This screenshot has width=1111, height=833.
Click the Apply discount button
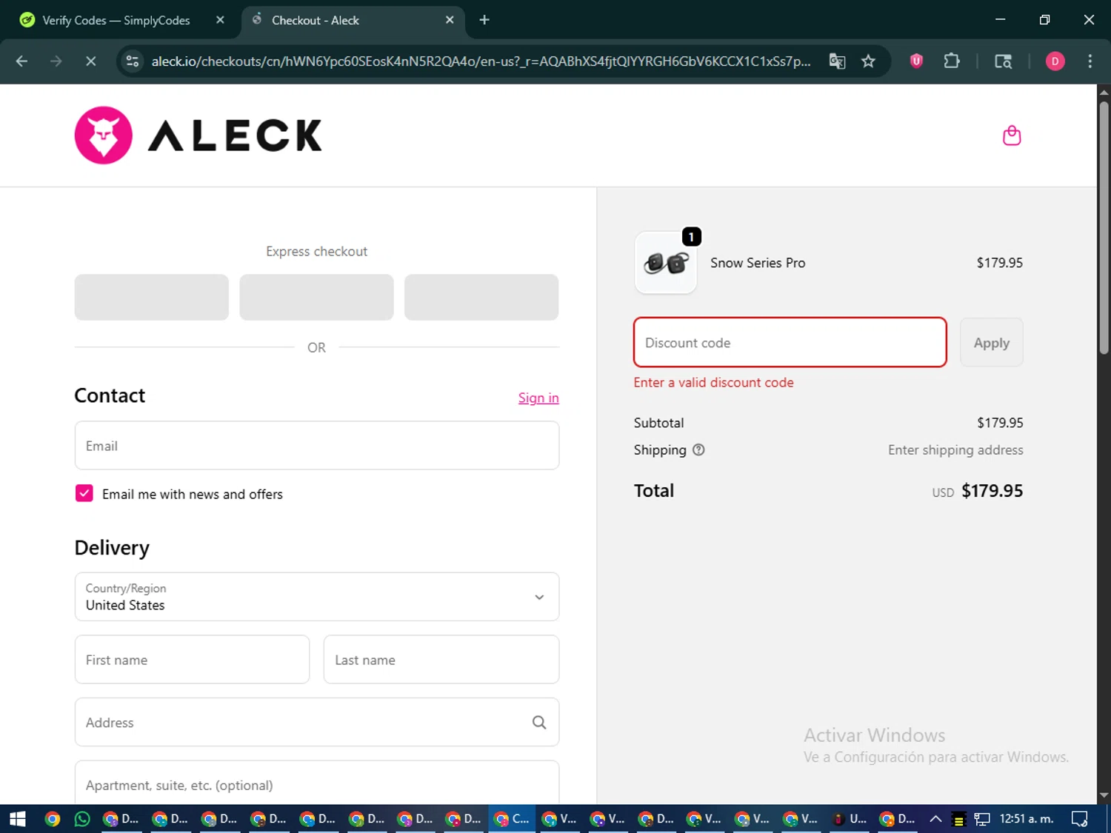click(991, 343)
